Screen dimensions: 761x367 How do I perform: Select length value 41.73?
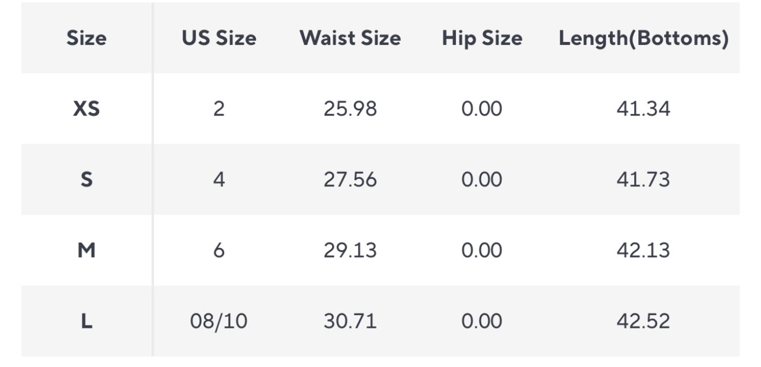coord(643,179)
